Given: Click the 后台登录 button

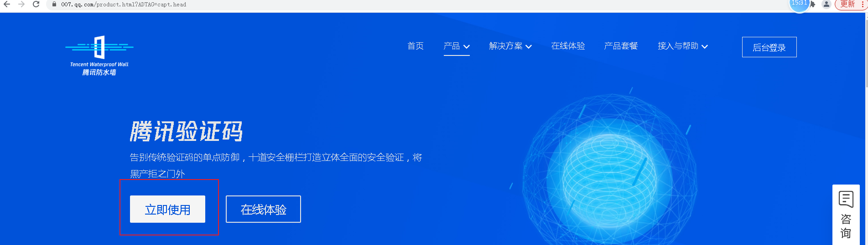Looking at the screenshot, I should click(769, 47).
